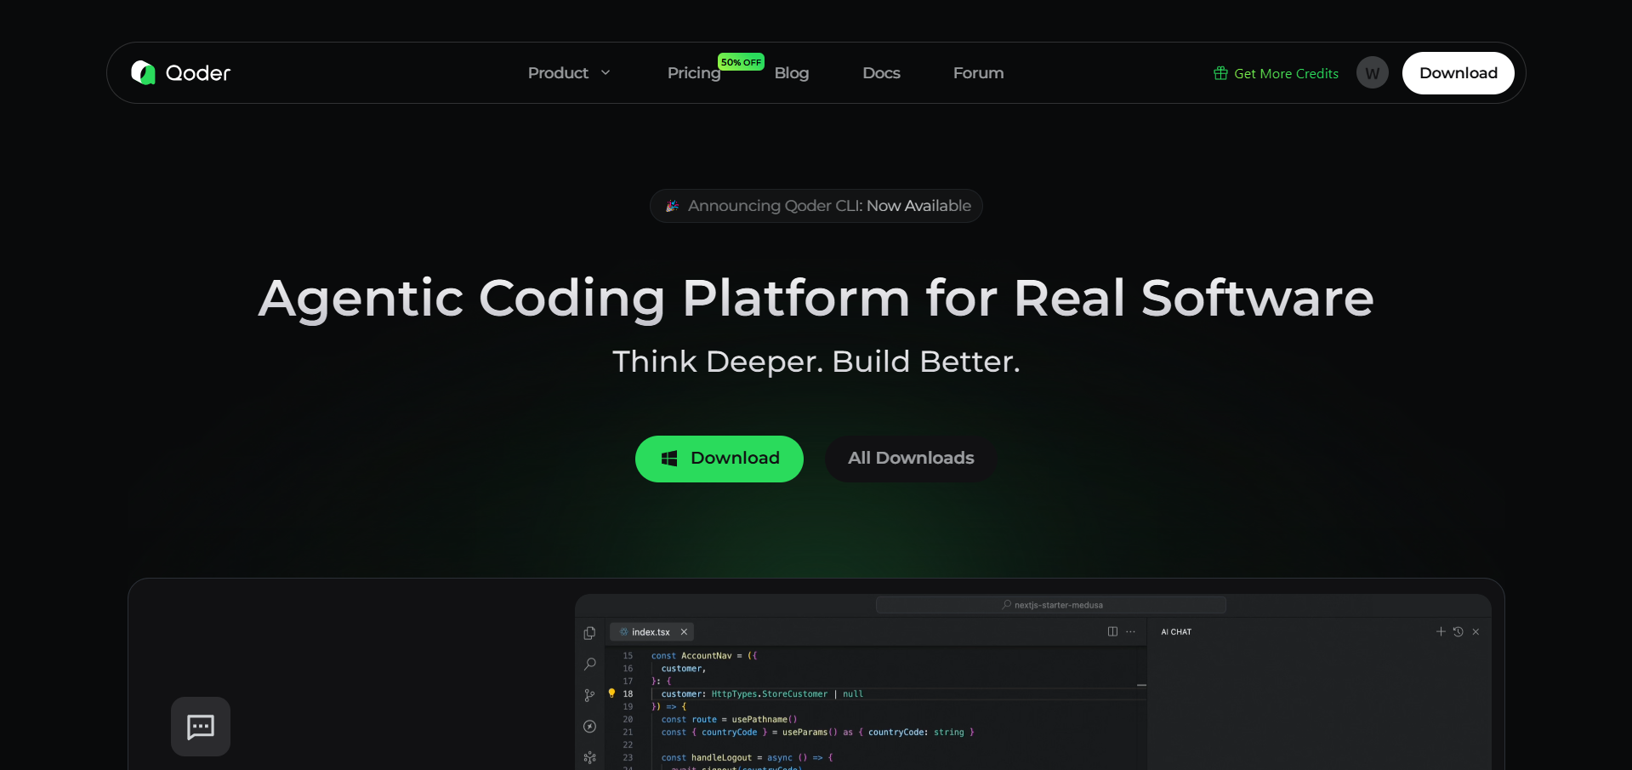Open the AI chat history icon
This screenshot has width=1632, height=770.
click(x=1458, y=631)
